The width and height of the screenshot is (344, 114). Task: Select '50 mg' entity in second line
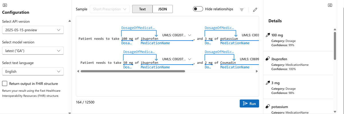(x=128, y=63)
